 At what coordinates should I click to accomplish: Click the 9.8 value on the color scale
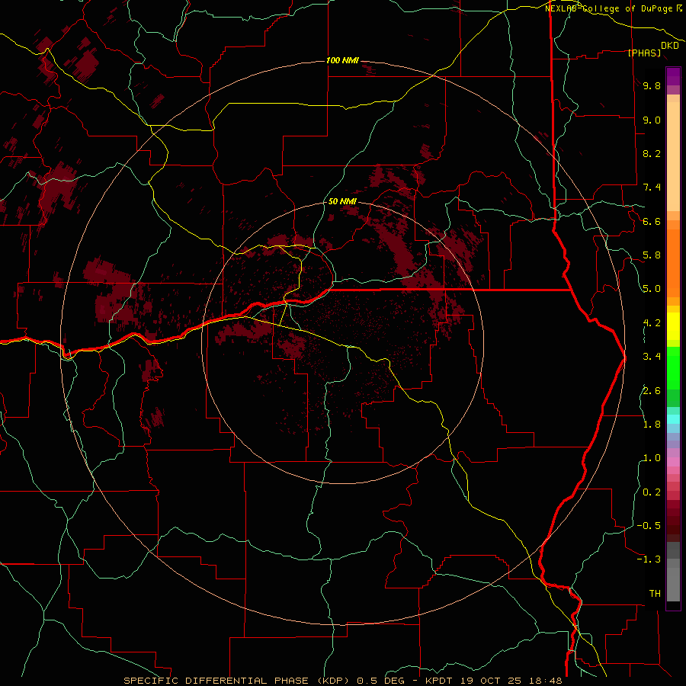coord(652,85)
